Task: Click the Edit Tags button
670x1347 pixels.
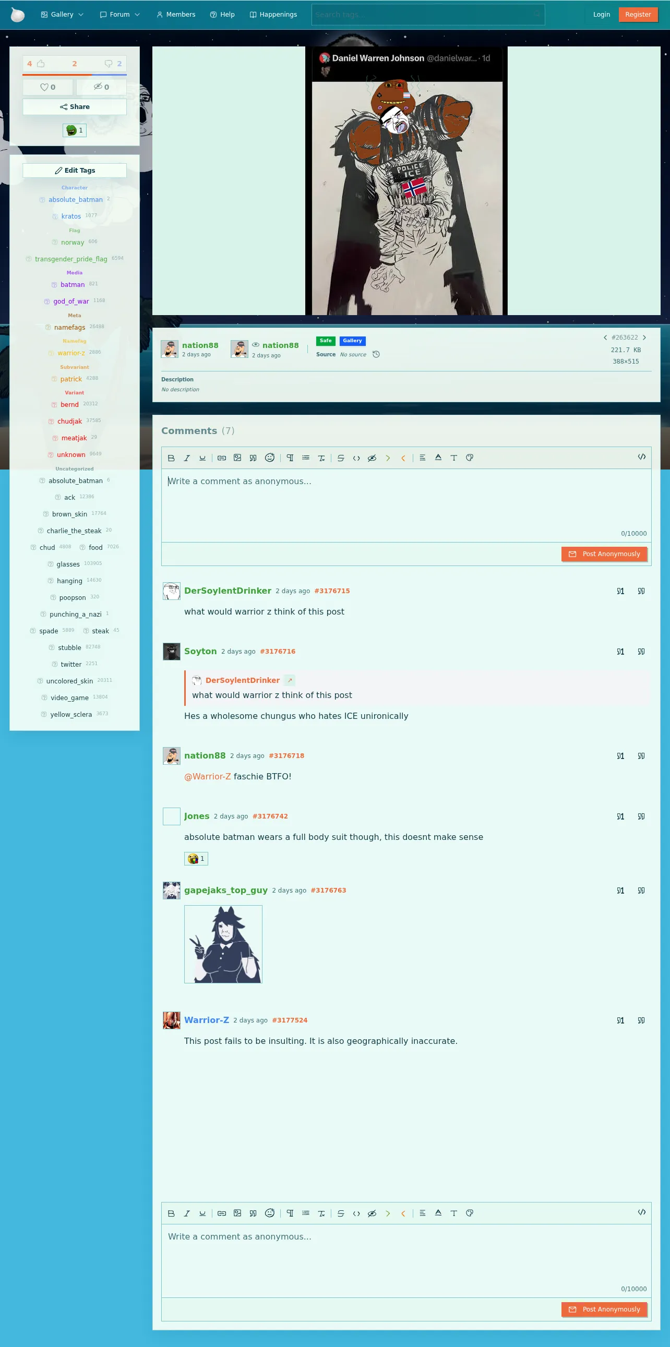Action: pyautogui.click(x=75, y=171)
